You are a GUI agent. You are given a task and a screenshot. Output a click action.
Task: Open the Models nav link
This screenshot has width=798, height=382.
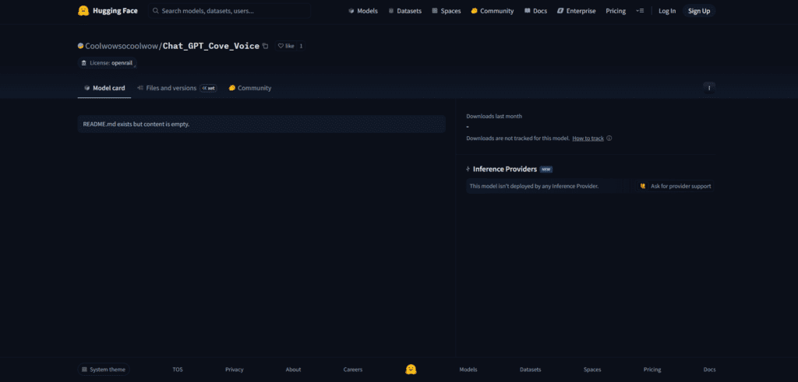pos(363,11)
